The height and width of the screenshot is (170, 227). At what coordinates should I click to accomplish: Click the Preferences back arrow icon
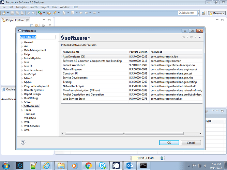click(183, 37)
